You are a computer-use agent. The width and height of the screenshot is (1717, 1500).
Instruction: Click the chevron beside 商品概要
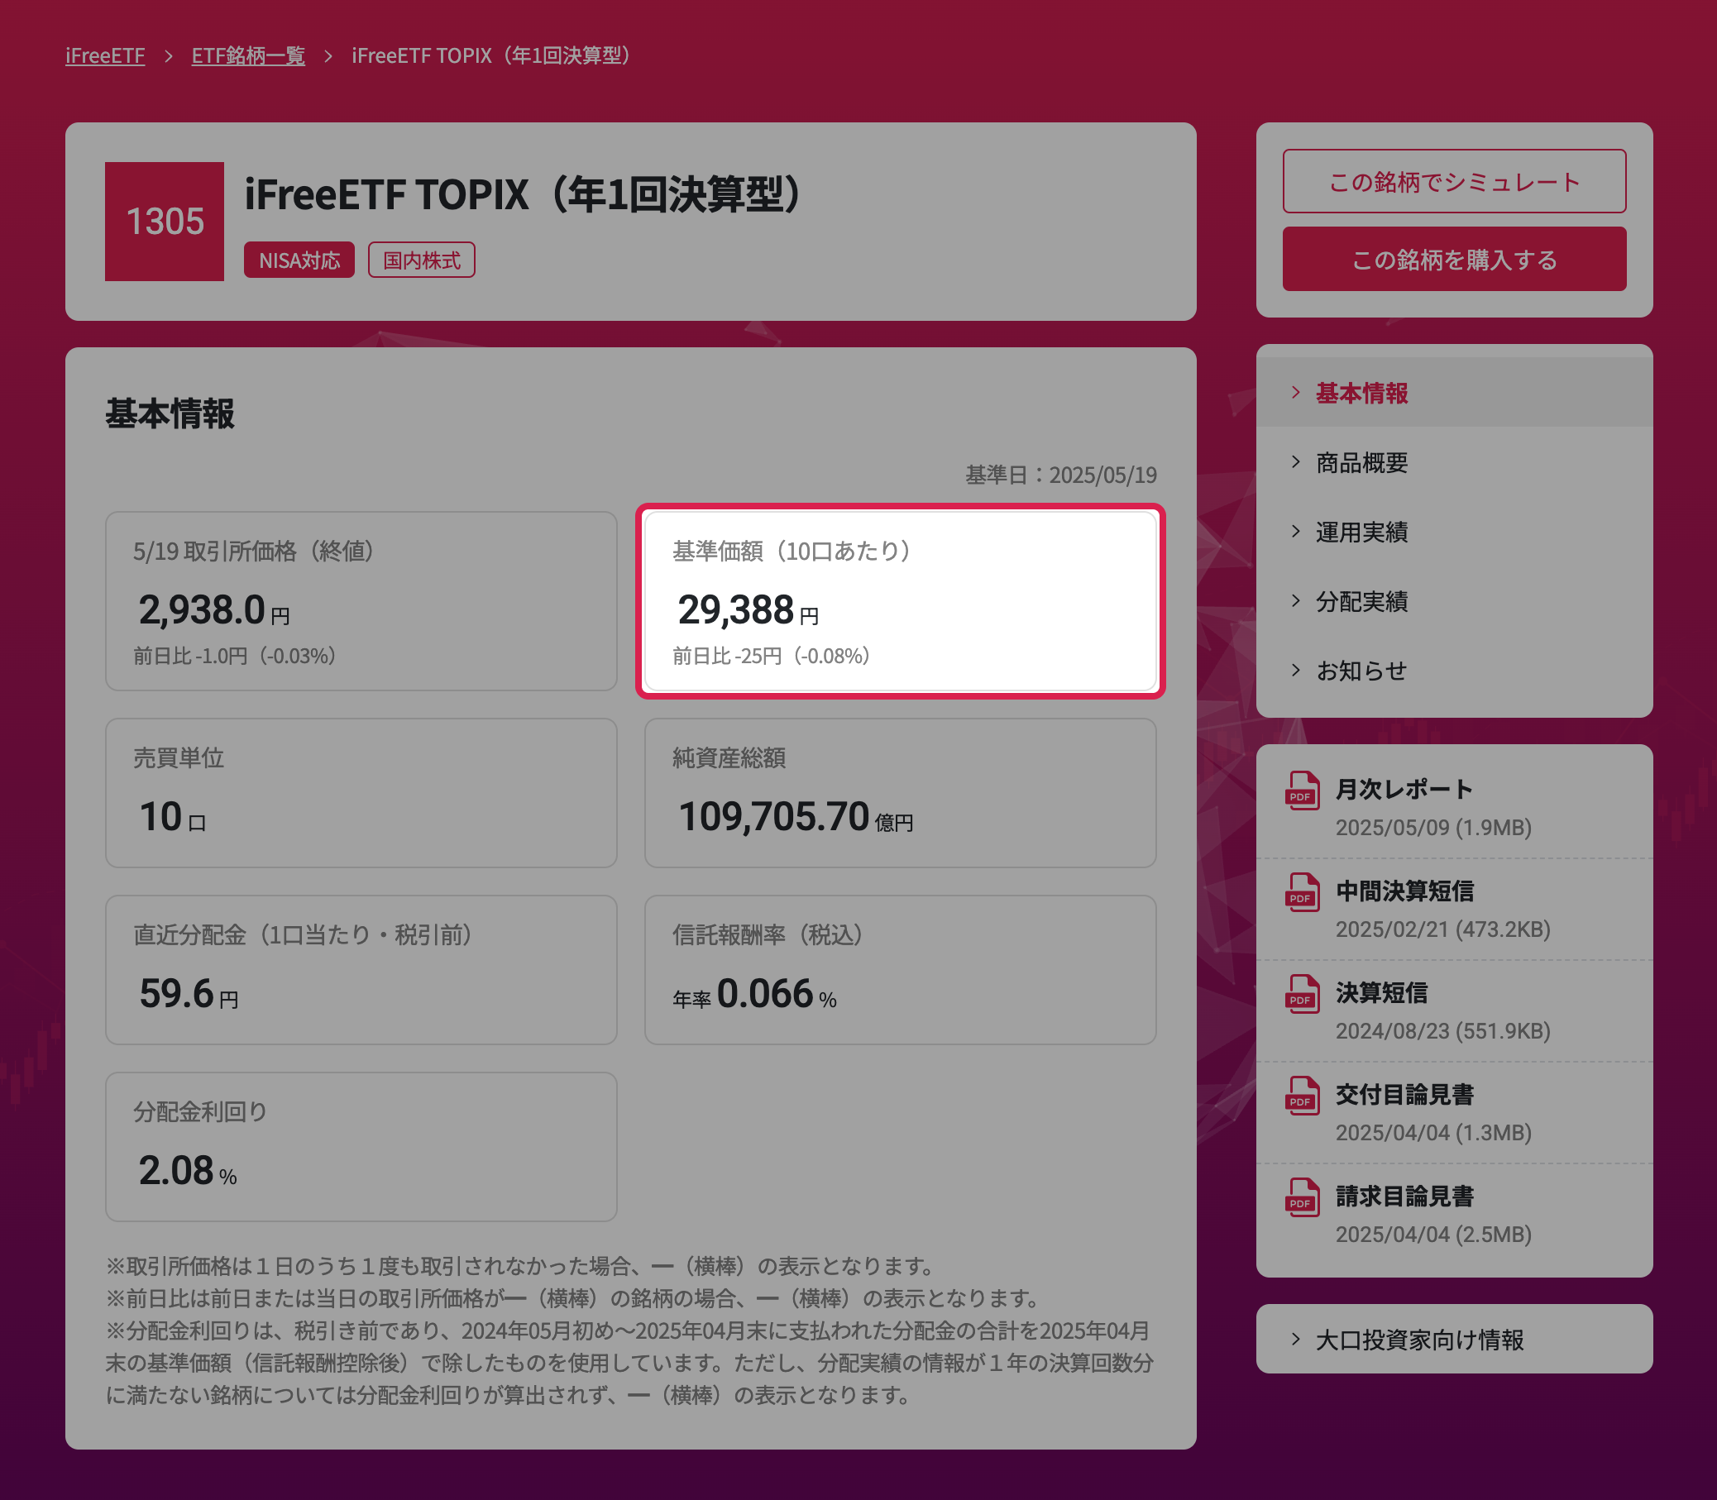[1296, 462]
